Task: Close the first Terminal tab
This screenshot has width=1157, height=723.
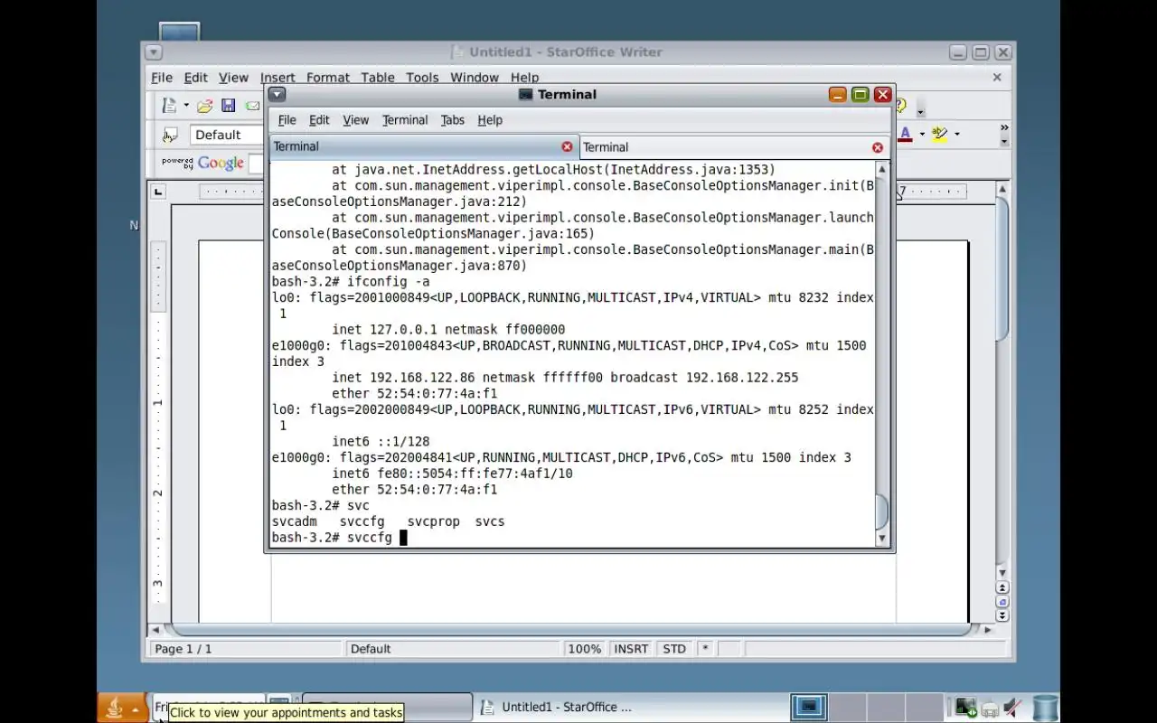Action: click(567, 146)
